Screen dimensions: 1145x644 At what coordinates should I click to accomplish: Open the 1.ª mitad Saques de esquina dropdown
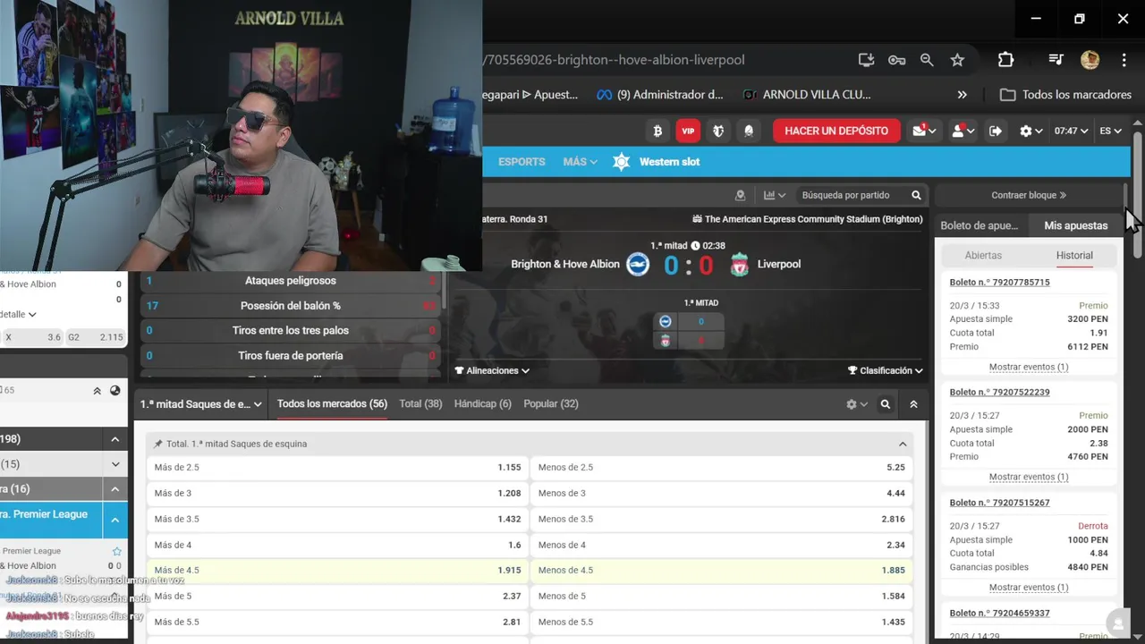[200, 404]
